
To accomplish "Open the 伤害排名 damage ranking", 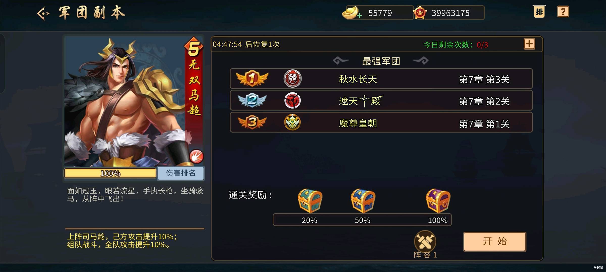I will point(181,173).
